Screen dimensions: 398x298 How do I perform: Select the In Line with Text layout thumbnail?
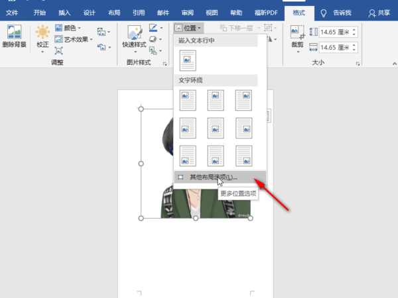coord(188,60)
